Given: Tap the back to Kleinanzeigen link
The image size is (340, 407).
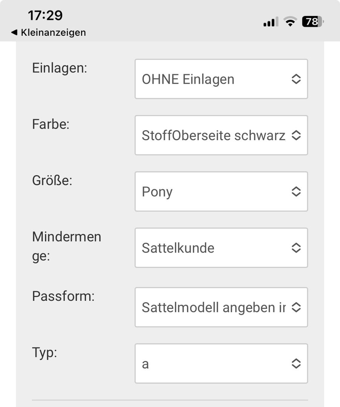Looking at the screenshot, I should (x=53, y=32).
